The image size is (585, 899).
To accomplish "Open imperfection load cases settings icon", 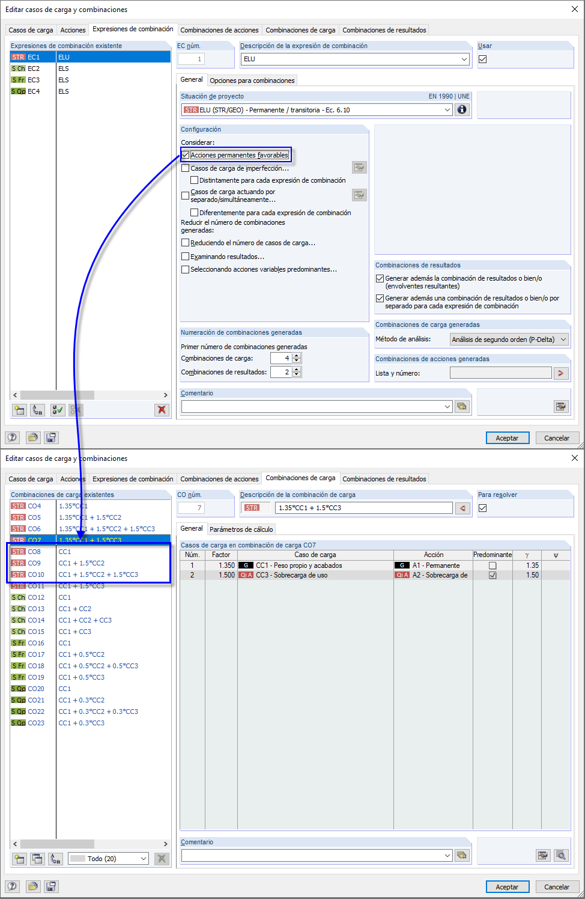I will click(x=359, y=167).
